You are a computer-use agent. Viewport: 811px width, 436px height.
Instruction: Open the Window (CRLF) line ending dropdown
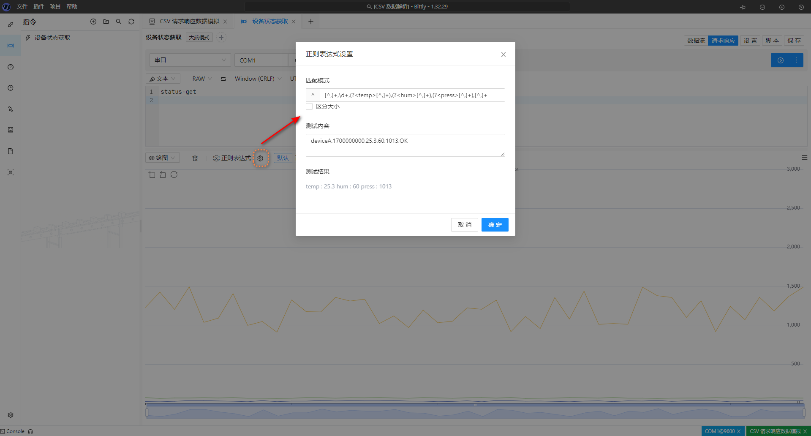click(x=258, y=79)
